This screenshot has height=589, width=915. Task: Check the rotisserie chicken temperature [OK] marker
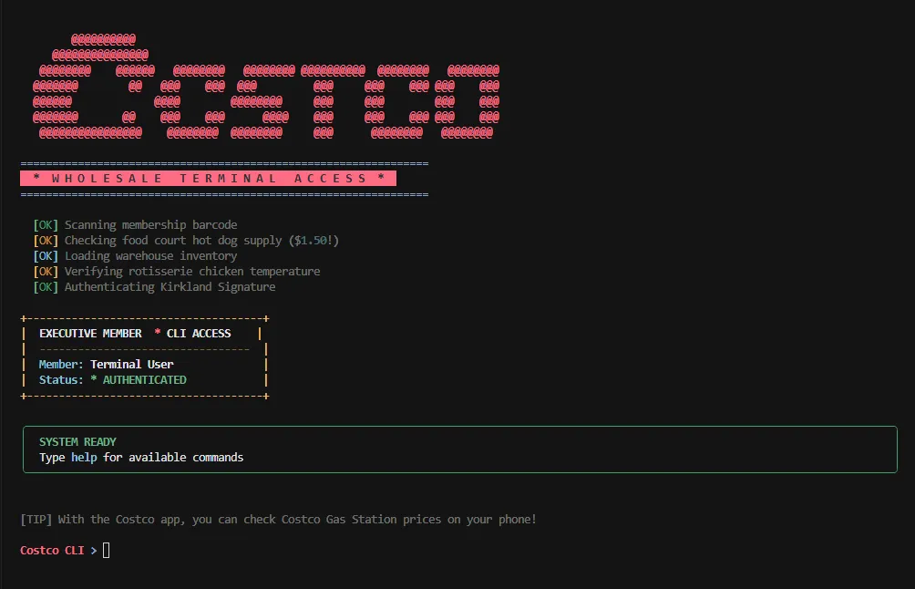45,271
